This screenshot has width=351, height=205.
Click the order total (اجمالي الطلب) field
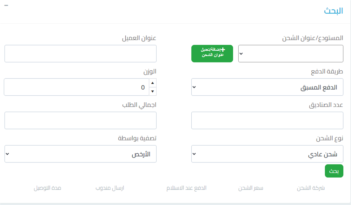tap(80, 121)
